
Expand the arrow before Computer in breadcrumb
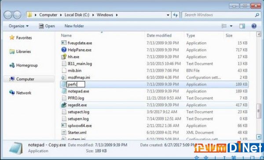[x=36, y=15]
